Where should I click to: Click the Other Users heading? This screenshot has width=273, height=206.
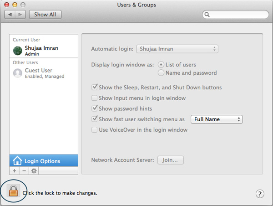coord(25,62)
